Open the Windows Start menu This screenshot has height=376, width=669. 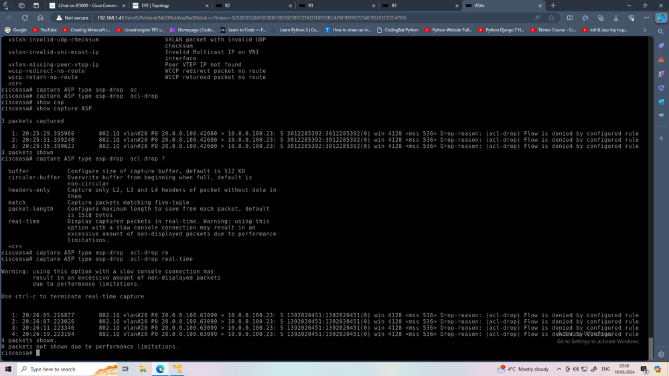8,369
